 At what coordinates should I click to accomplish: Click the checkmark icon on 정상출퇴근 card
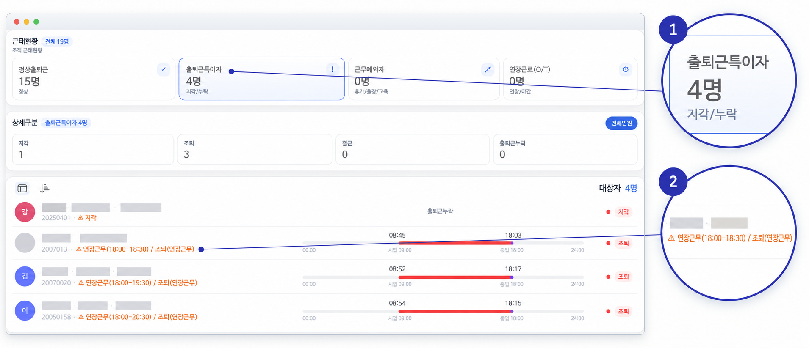[x=163, y=69]
